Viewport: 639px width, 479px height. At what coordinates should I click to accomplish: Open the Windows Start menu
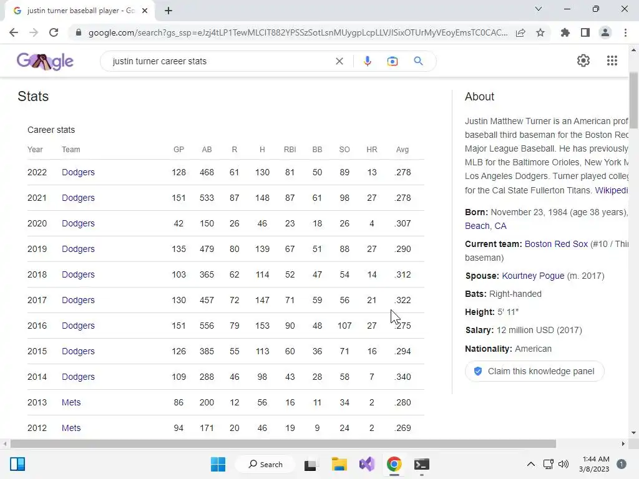pyautogui.click(x=218, y=464)
